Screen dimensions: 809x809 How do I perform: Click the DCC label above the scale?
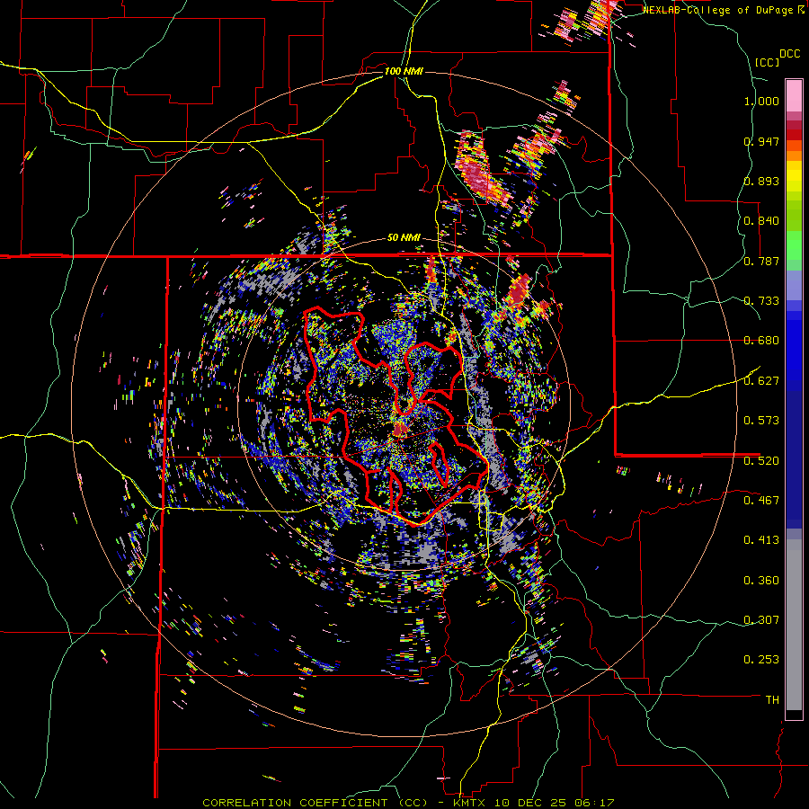click(x=790, y=54)
